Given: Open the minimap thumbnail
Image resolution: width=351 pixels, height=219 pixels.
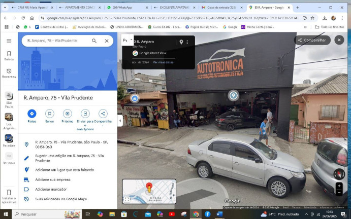Looking at the screenshot, I should pyautogui.click(x=149, y=191).
